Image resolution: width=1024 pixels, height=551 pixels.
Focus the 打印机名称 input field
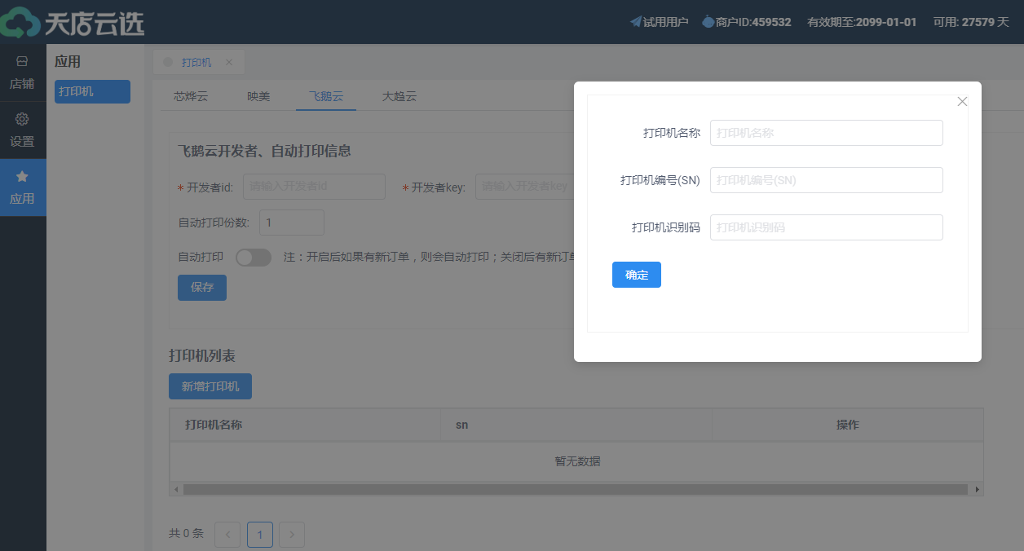(827, 133)
